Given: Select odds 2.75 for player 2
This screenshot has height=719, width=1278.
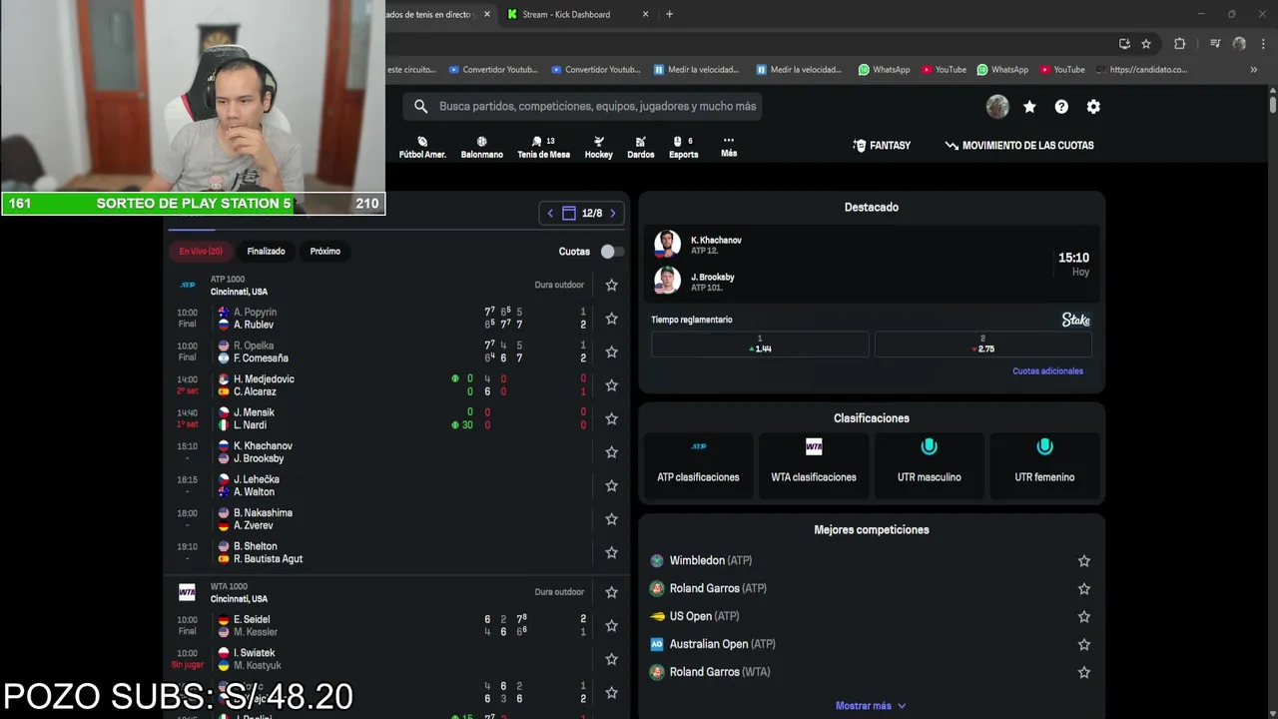Looking at the screenshot, I should tap(982, 345).
